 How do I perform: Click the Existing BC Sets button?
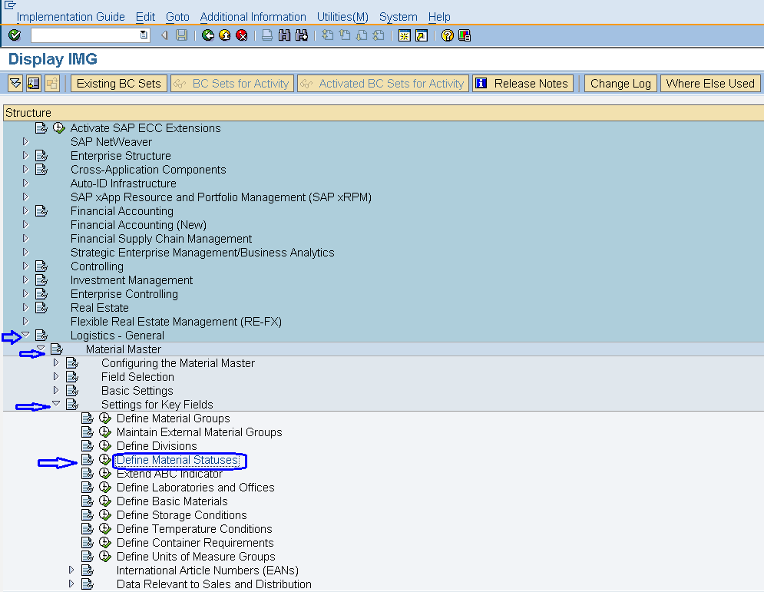[118, 83]
